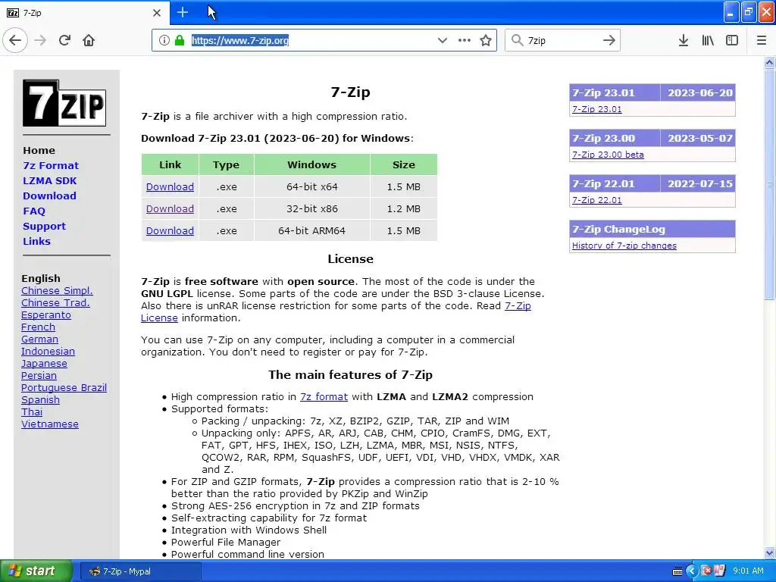Expand hidden tray icons arrow
Image resolution: width=776 pixels, height=582 pixels.
pyautogui.click(x=692, y=571)
